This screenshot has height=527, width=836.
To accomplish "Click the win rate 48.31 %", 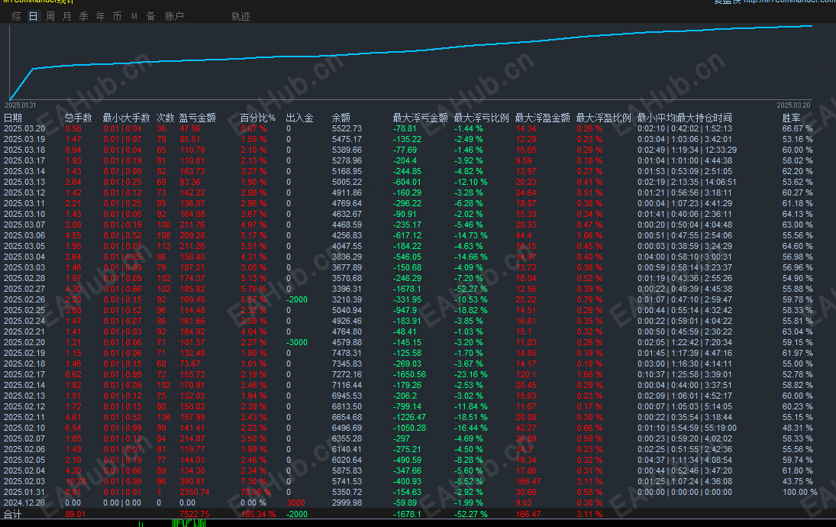I will pos(798,428).
